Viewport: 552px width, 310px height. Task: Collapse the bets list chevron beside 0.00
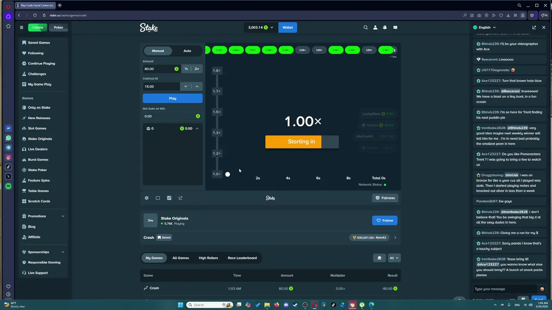click(197, 128)
